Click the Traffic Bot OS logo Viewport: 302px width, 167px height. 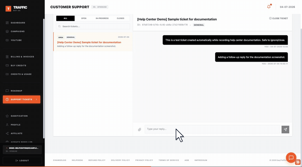click(x=16, y=8)
